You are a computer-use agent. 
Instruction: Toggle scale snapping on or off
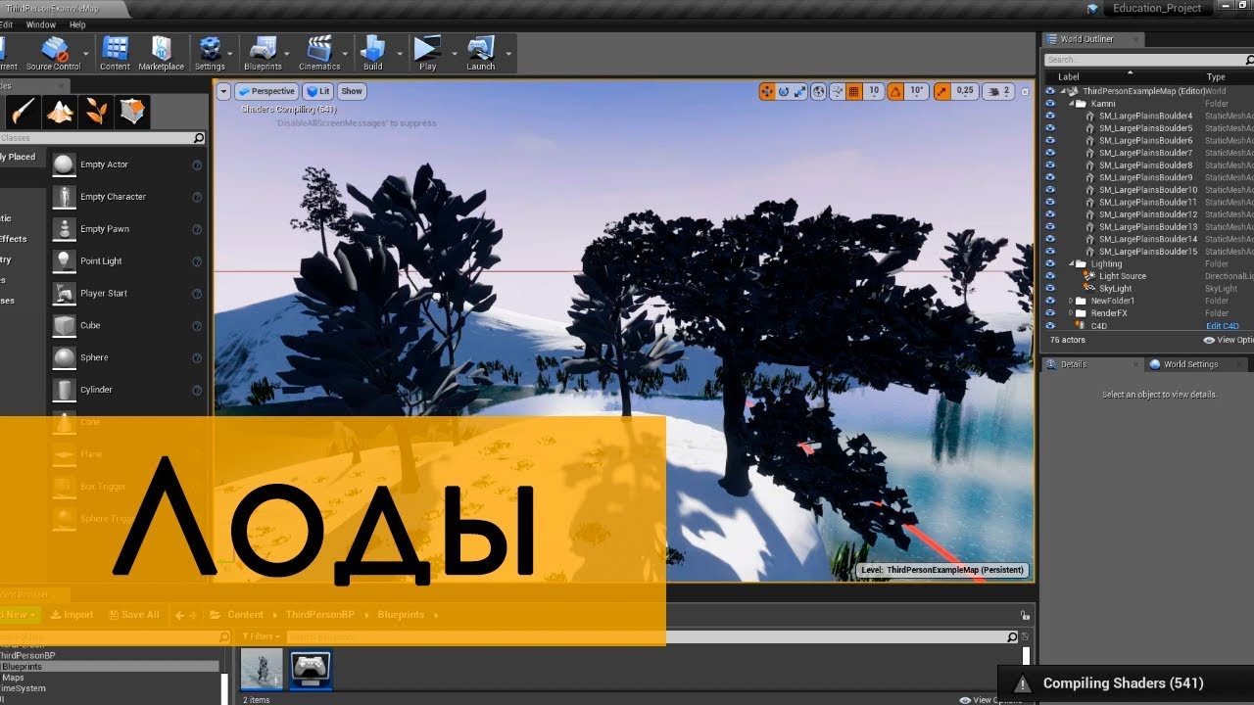click(x=941, y=91)
